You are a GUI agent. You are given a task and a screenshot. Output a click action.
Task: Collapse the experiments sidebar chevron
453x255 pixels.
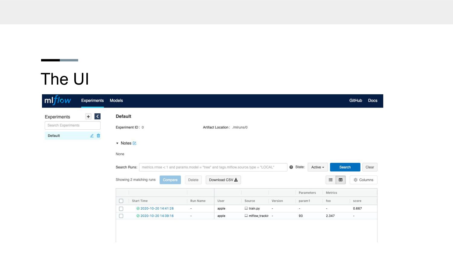[98, 116]
